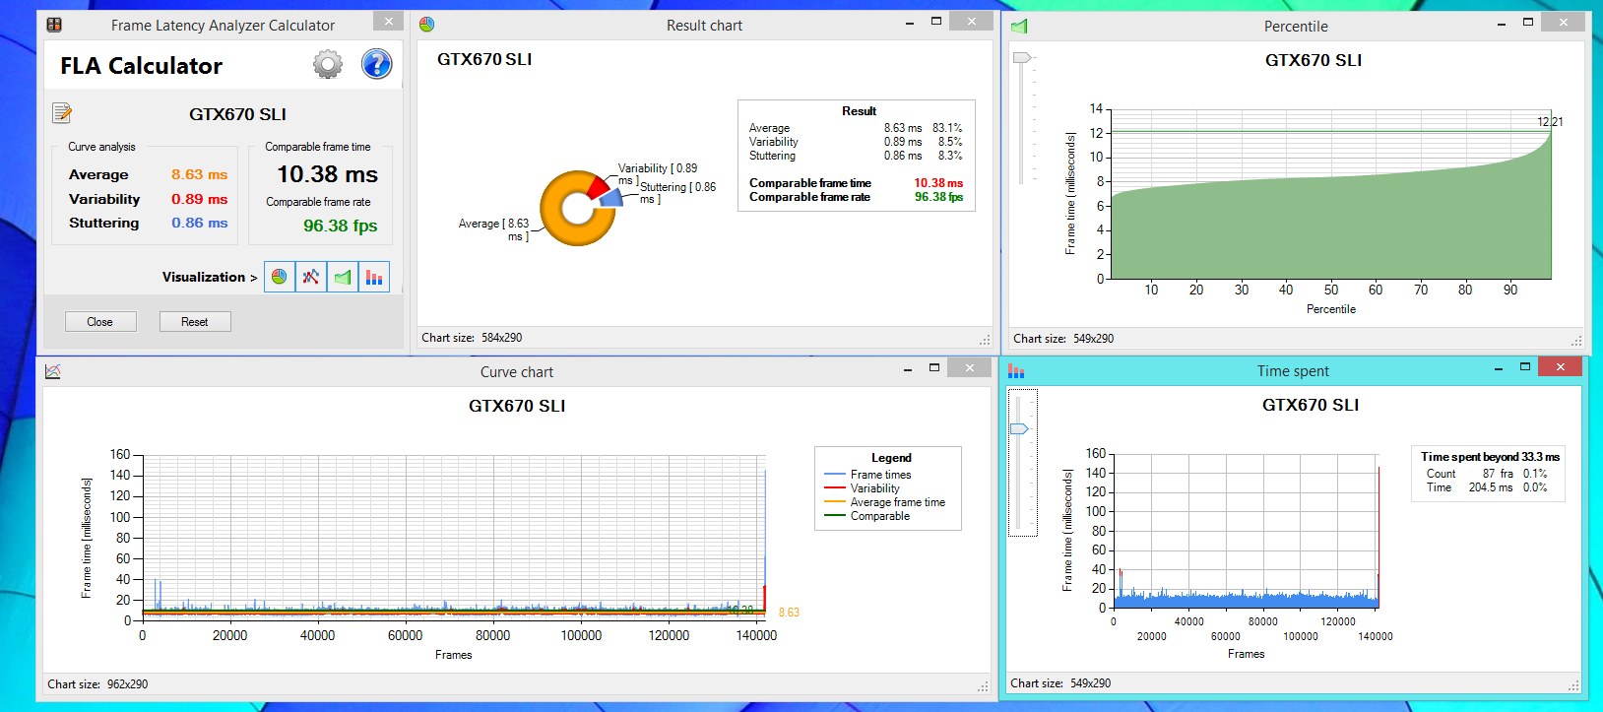The image size is (1603, 712).
Task: Click the blue Stuttering donut segment
Action: (x=610, y=197)
